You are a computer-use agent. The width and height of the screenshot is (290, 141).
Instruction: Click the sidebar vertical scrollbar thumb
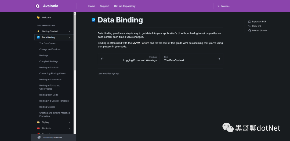point(75,42)
